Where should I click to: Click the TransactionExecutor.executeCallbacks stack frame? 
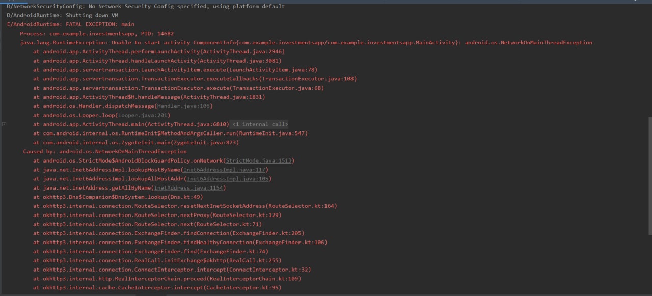point(195,79)
